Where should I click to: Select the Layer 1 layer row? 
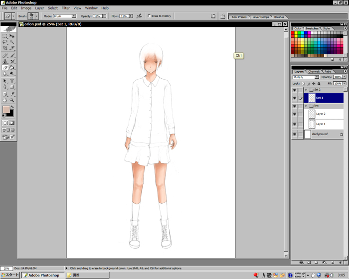pos(321,124)
